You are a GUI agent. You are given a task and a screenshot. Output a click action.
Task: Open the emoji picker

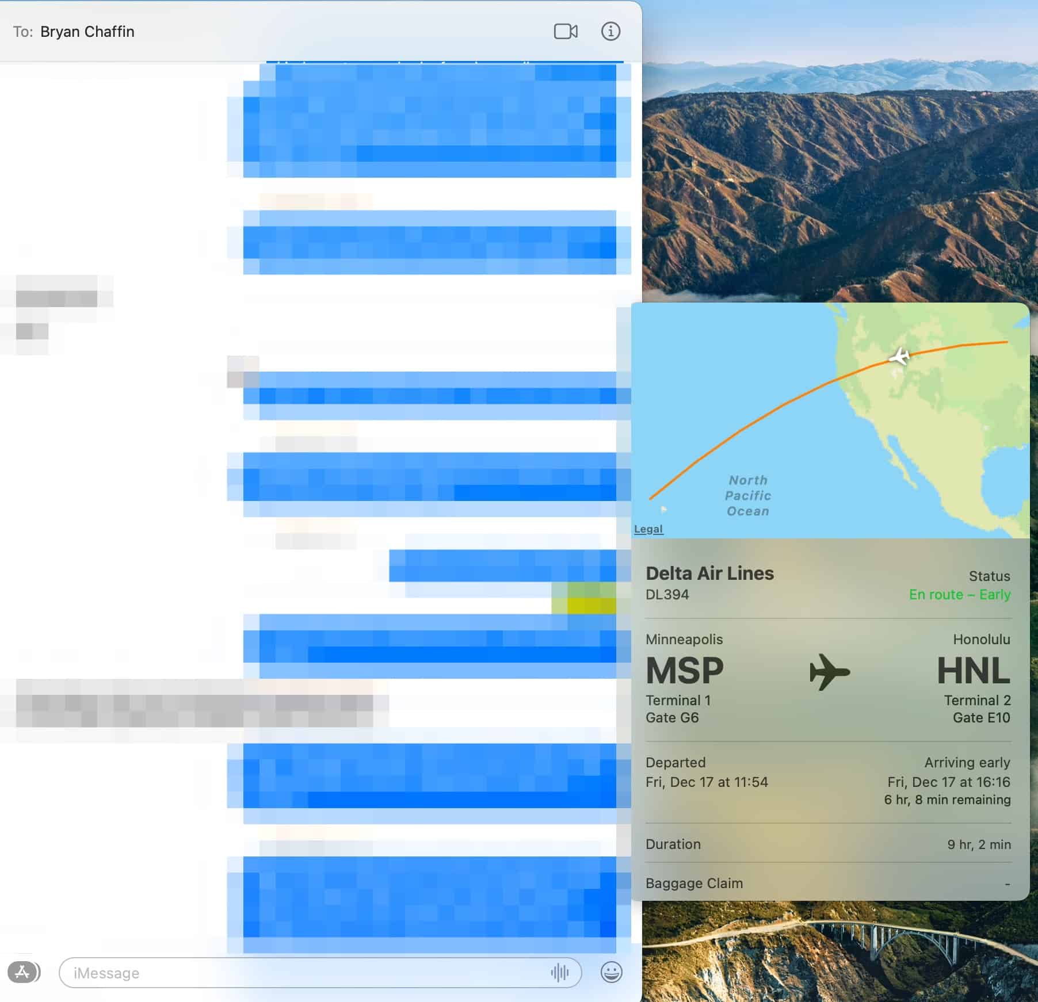pyautogui.click(x=611, y=973)
